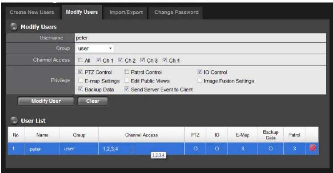
Task: Click the 1,2,3,4 channel access cell
Action: coord(142,149)
